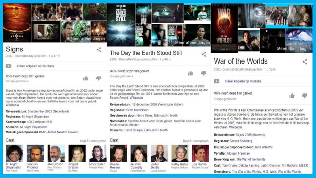Viewport: 316px width, 178px height.
Task: Select Mel Gibson cast photo
Action: 56,153
